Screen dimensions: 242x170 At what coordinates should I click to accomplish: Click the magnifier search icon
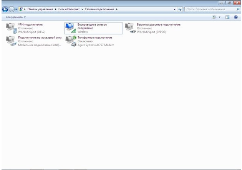pos(238,9)
